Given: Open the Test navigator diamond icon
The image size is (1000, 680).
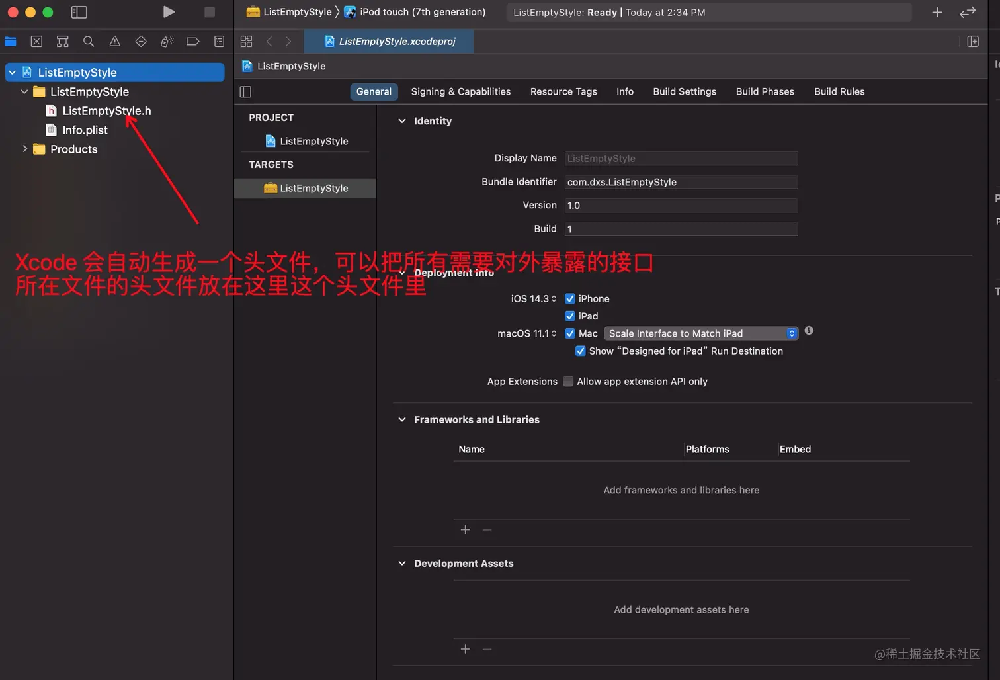Looking at the screenshot, I should click(141, 42).
